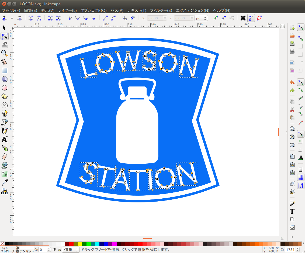Click the opacity O value field
Image resolution: width=305 pixels, height=253 pixels.
pyautogui.click(x=43, y=250)
